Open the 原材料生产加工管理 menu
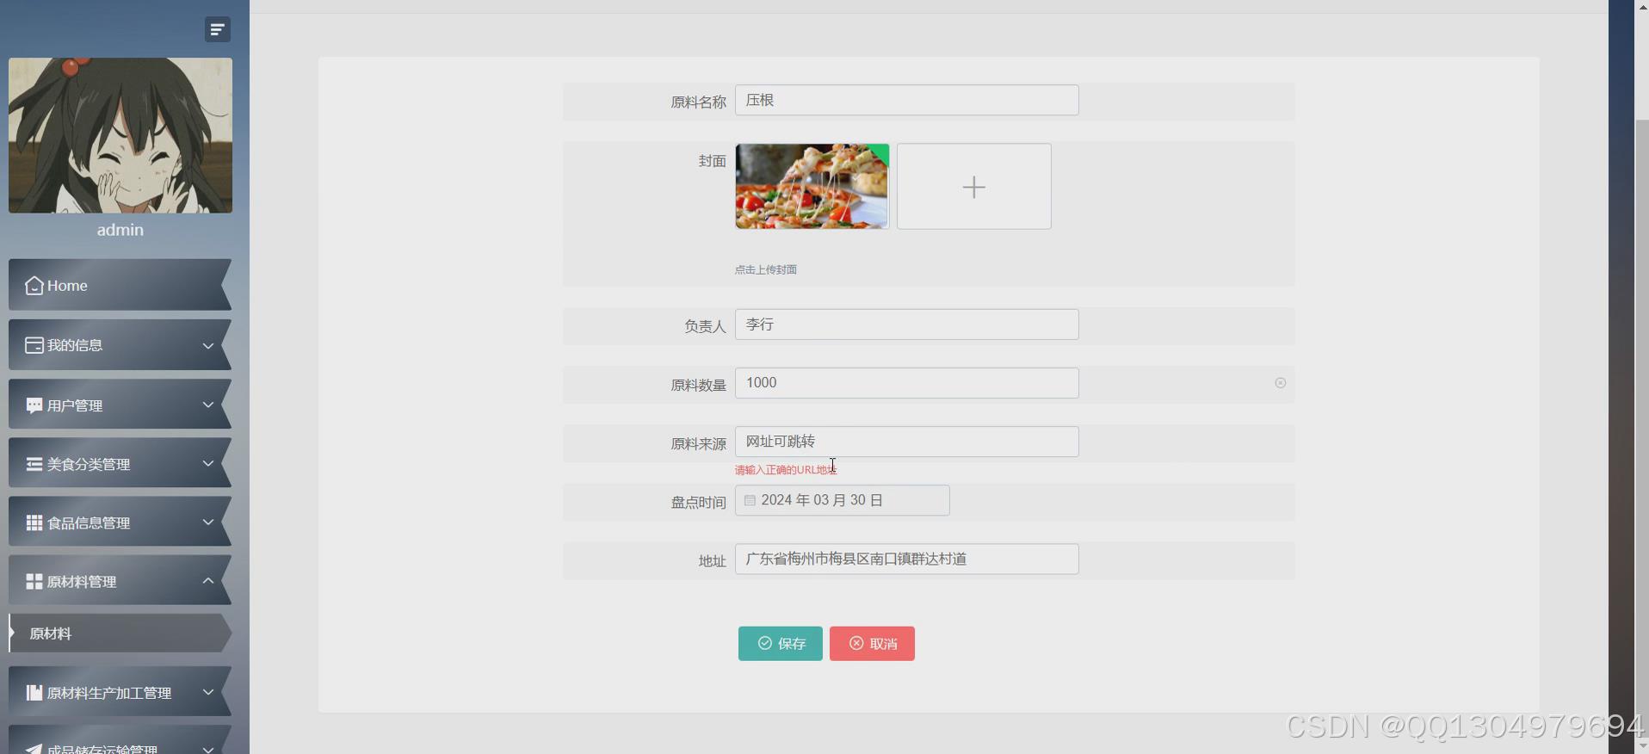1649x754 pixels. [x=120, y=692]
